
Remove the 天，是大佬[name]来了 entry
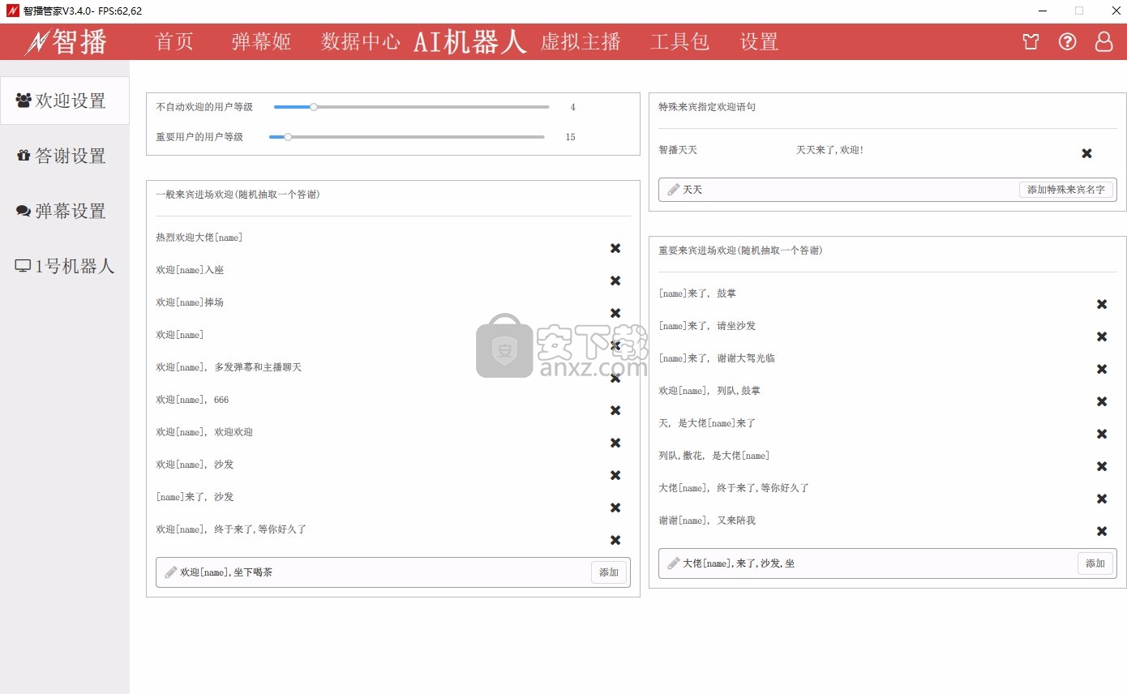[x=1102, y=434]
